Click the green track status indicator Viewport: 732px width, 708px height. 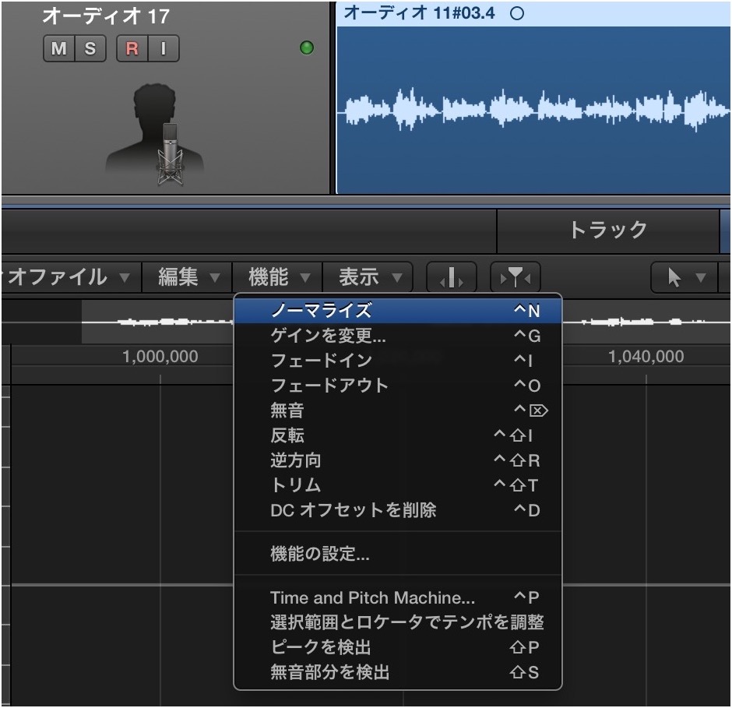coord(307,48)
